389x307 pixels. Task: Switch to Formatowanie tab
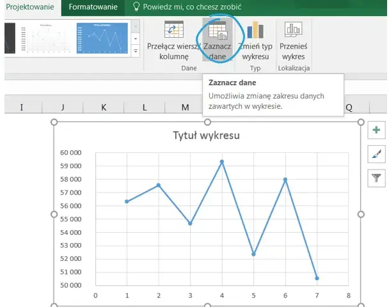(x=93, y=6)
